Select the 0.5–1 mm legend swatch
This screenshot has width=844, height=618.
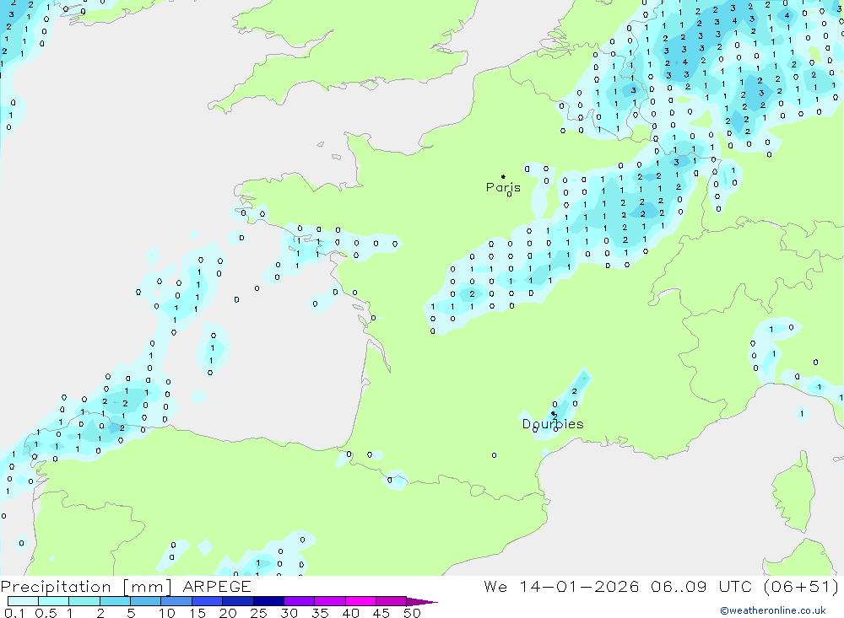(54, 601)
